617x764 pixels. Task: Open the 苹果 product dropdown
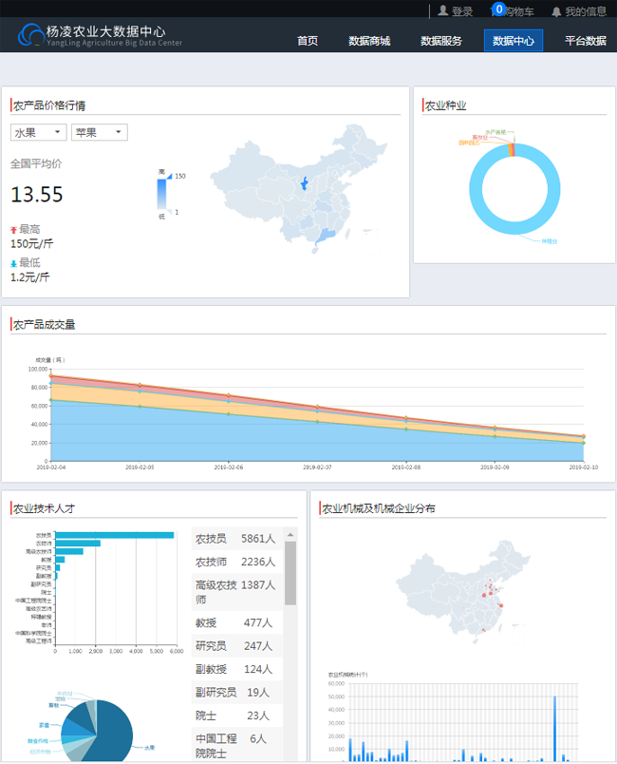coord(99,132)
